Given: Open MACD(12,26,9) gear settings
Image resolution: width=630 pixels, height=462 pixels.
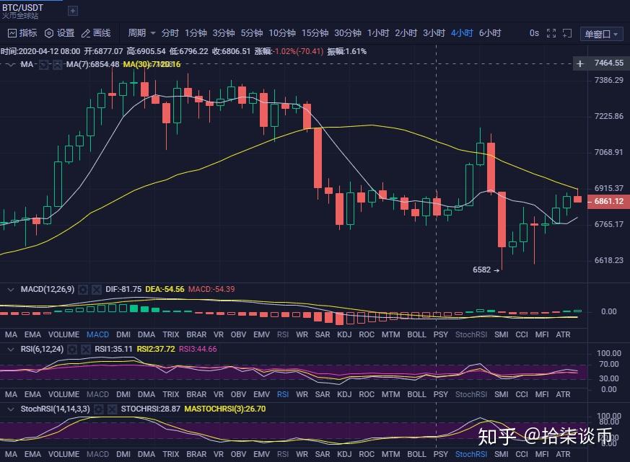Looking at the screenshot, I should click(x=83, y=290).
